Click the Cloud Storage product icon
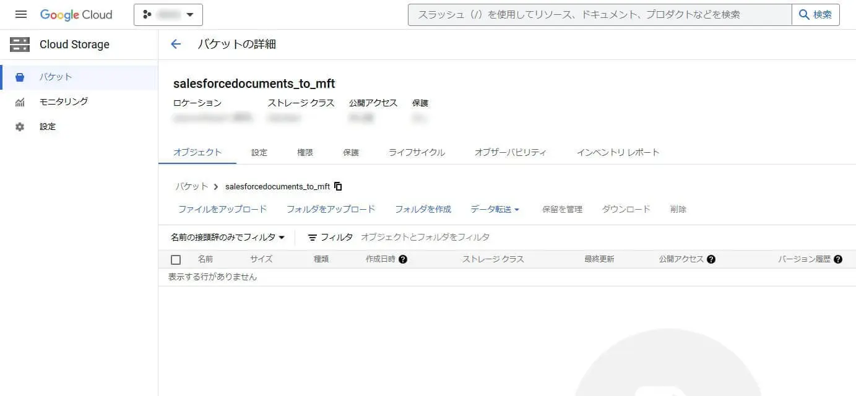 (x=20, y=45)
